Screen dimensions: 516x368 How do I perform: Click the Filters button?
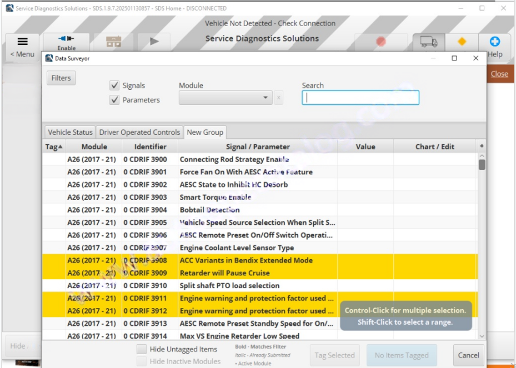[61, 78]
